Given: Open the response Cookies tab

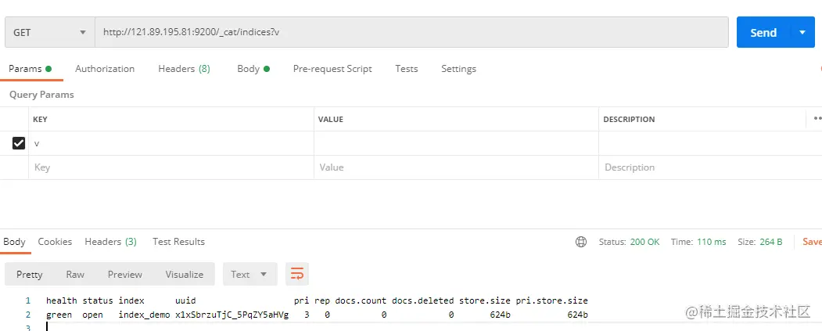Looking at the screenshot, I should coord(55,242).
